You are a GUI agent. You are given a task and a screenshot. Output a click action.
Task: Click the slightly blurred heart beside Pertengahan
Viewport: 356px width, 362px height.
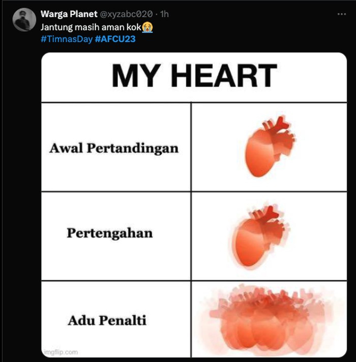coord(259,235)
